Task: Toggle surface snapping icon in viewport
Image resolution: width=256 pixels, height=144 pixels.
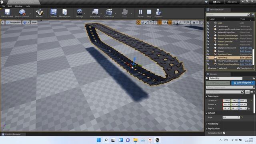Action: [x=156, y=22]
